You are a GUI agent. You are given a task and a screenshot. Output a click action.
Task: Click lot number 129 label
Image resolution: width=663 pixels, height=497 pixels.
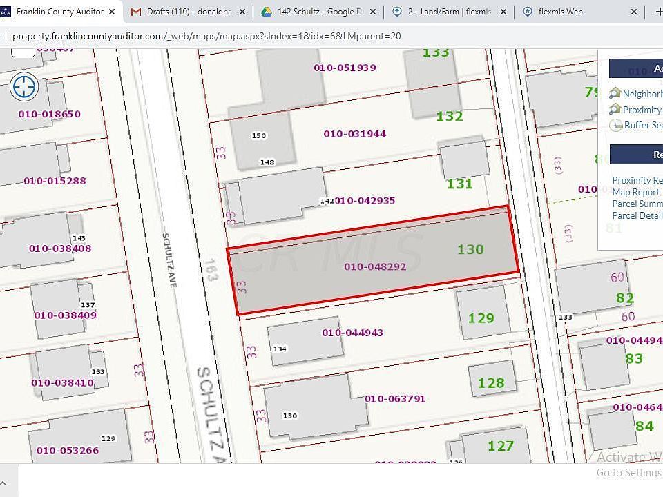click(x=481, y=318)
